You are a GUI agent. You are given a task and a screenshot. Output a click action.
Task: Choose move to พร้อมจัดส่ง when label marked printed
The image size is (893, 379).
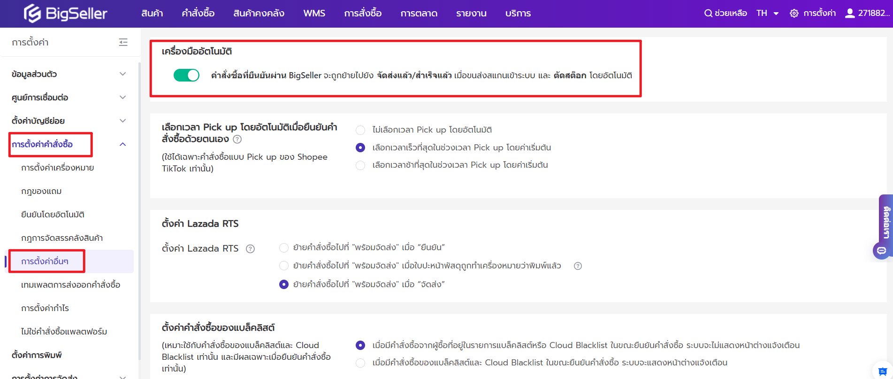[x=284, y=266]
